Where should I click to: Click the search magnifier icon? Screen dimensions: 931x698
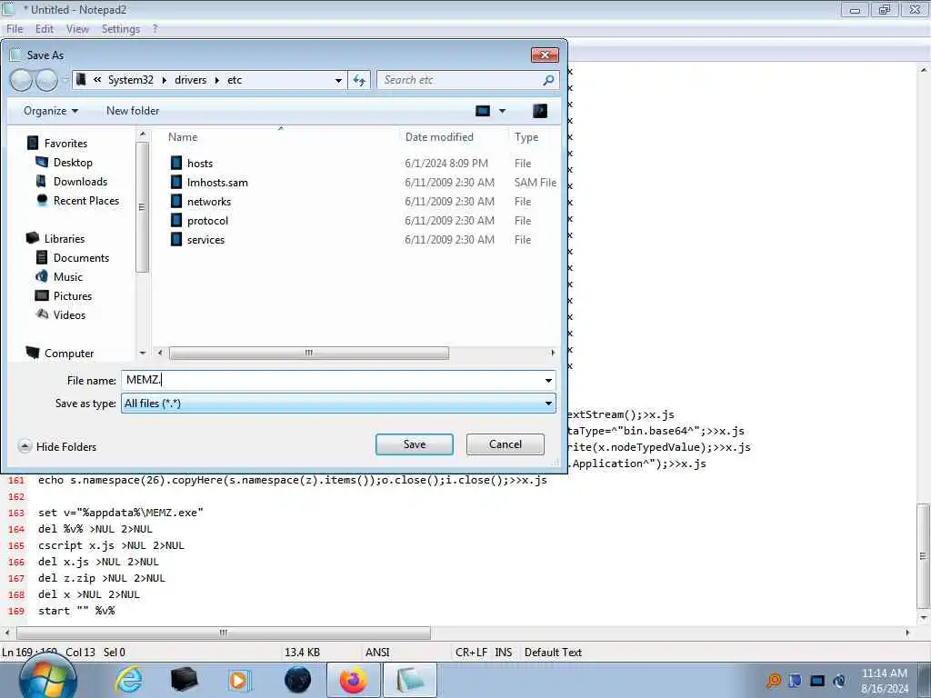548,80
